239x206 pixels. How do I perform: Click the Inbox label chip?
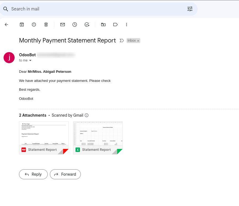tap(131, 41)
